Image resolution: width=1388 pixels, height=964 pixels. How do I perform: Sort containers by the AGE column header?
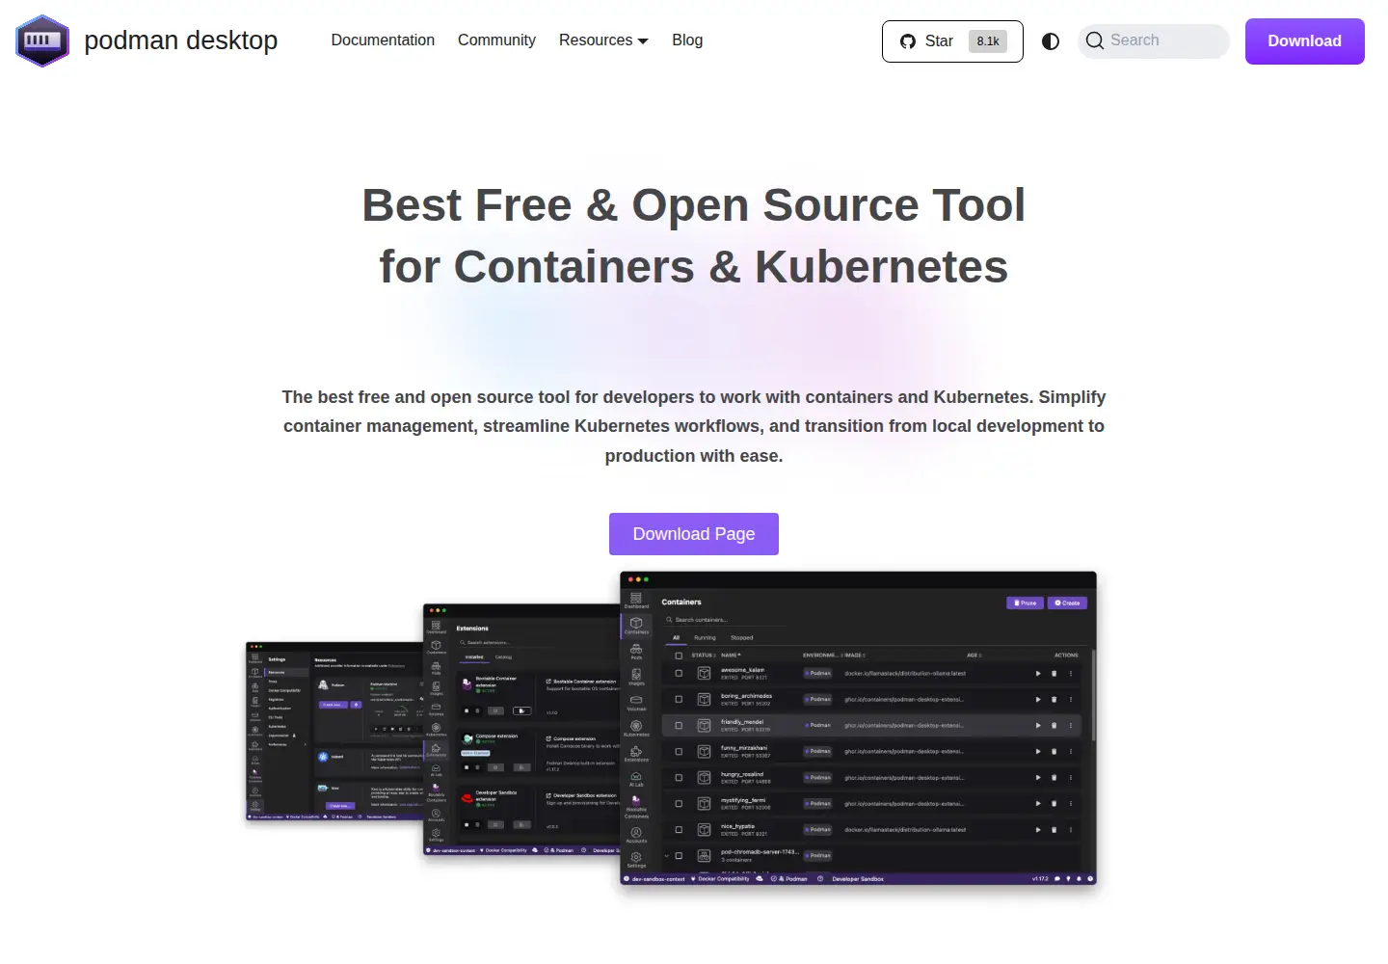tap(974, 656)
